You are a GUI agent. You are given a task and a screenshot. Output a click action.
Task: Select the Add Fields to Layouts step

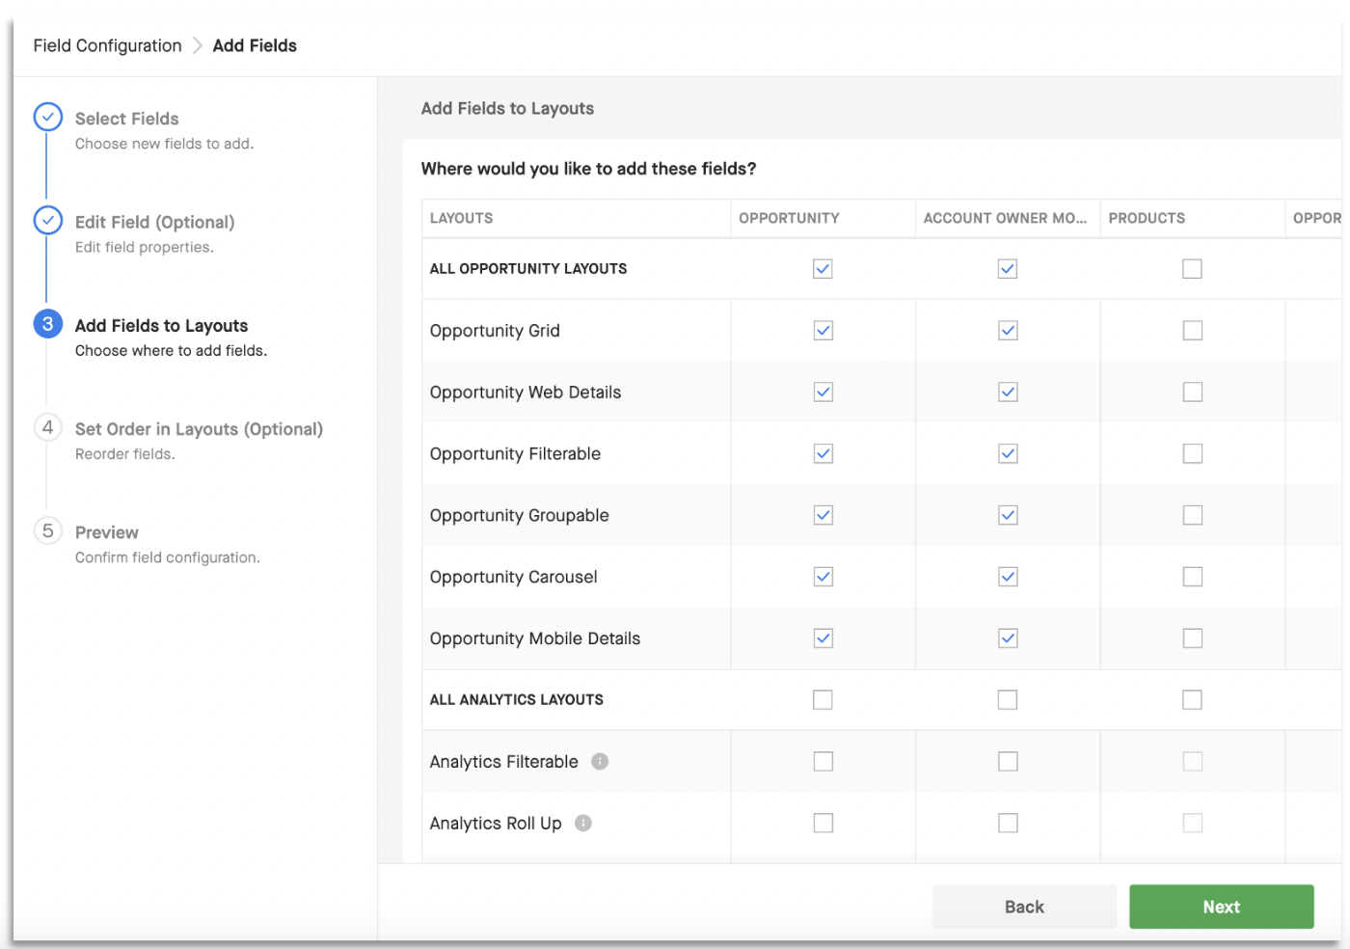tap(162, 326)
